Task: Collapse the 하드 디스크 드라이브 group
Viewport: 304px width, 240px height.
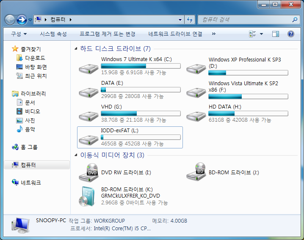Action: tap(76, 48)
